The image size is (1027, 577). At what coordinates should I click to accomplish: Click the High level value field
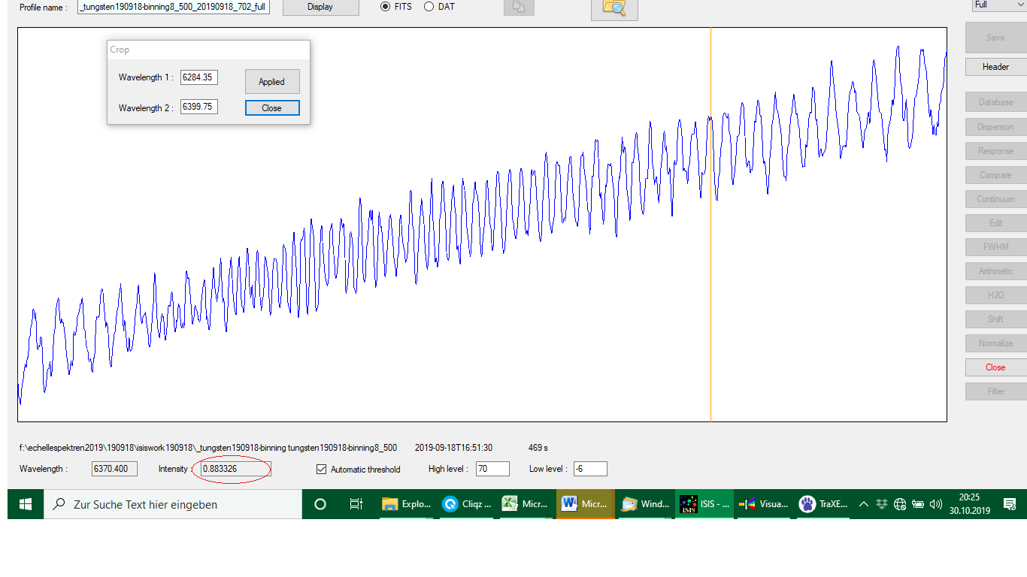coord(492,469)
